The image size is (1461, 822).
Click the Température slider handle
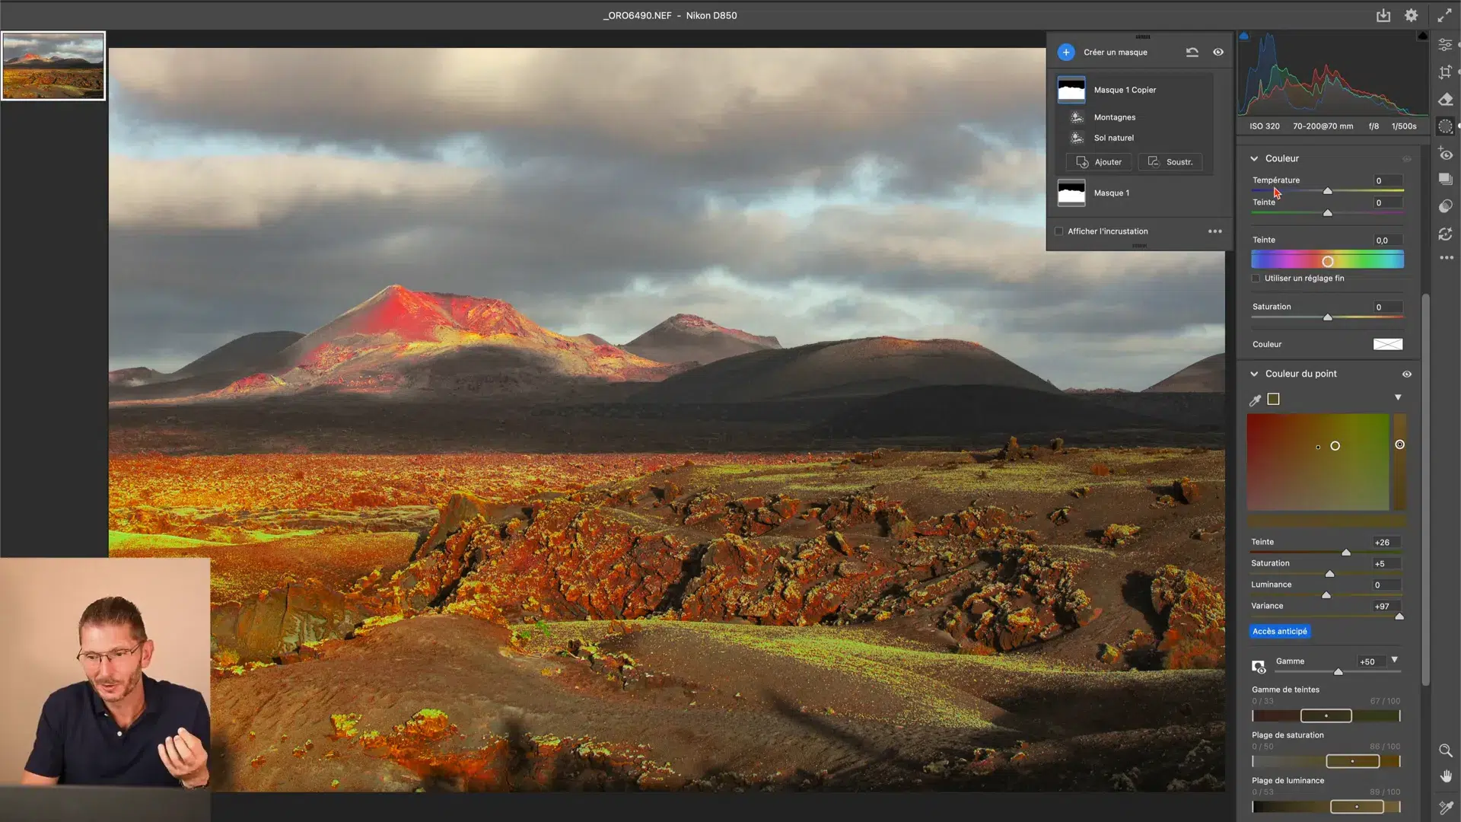(x=1327, y=191)
